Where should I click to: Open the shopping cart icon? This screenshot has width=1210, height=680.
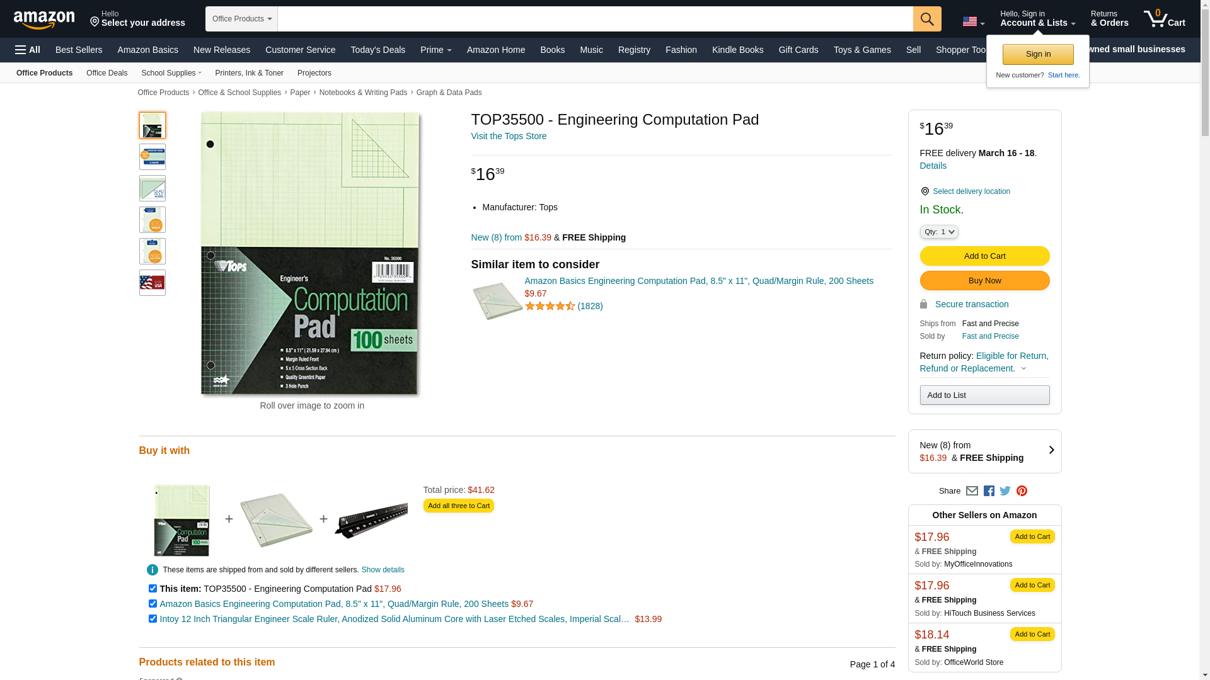(1164, 19)
